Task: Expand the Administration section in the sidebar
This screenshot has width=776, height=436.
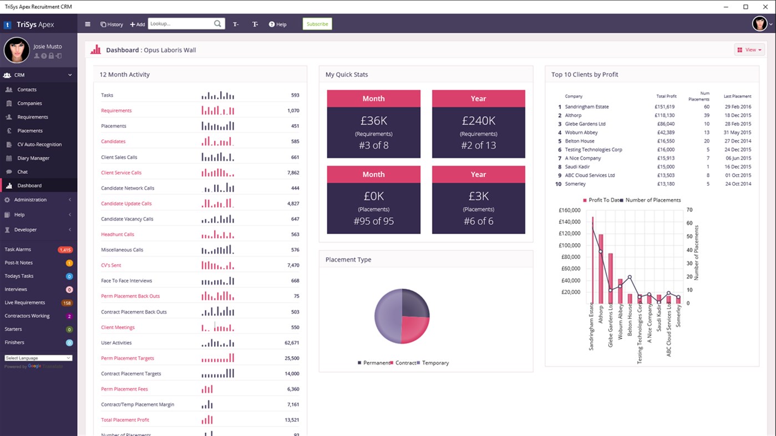Action: tap(31, 199)
